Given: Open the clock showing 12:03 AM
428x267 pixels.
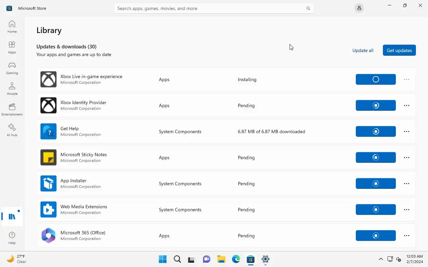Looking at the screenshot, I should [x=415, y=259].
